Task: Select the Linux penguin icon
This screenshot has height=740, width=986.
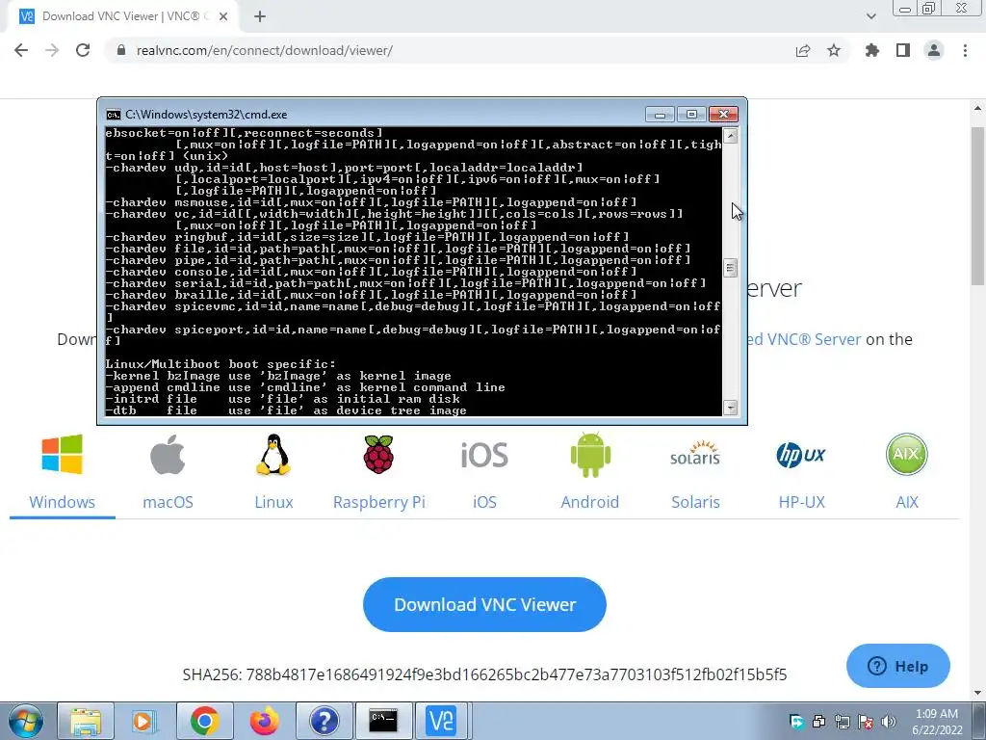Action: tap(273, 455)
